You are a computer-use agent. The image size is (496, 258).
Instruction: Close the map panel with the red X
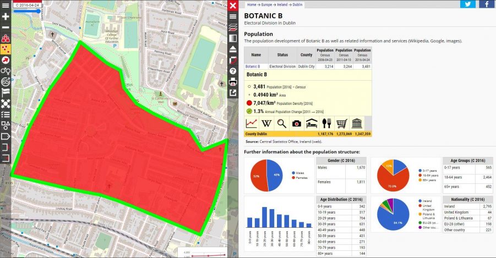tap(233, 5)
